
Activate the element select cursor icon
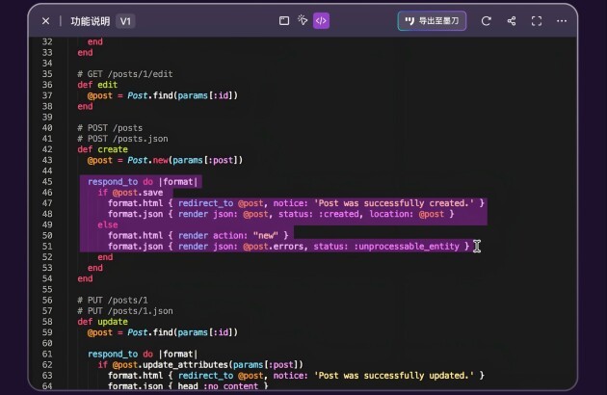click(x=303, y=20)
